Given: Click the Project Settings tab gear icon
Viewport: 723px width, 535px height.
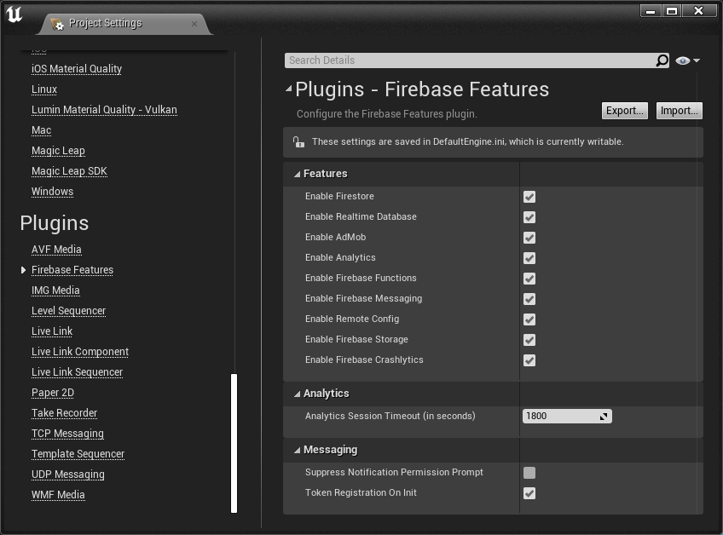Looking at the screenshot, I should [x=57, y=24].
